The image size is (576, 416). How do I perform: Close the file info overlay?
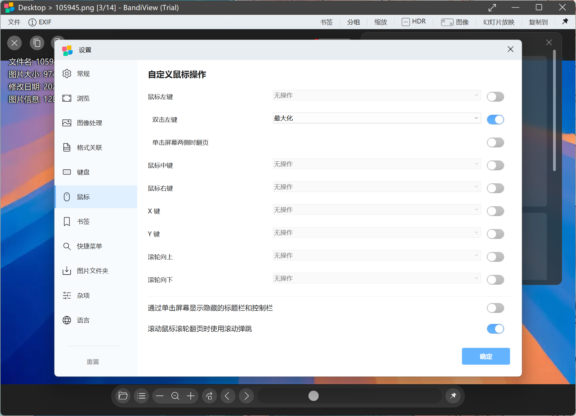tap(15, 43)
